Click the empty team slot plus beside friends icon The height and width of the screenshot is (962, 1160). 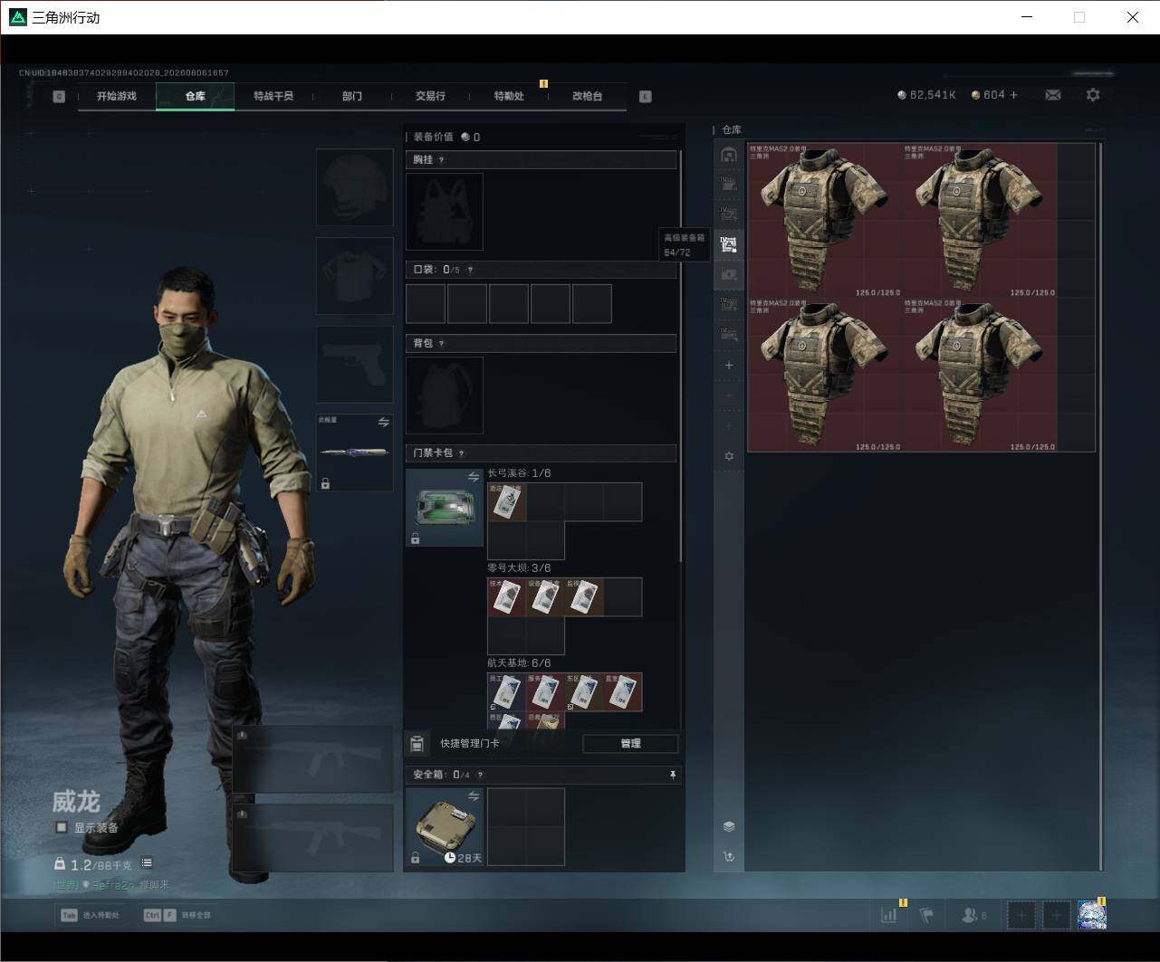(1021, 915)
